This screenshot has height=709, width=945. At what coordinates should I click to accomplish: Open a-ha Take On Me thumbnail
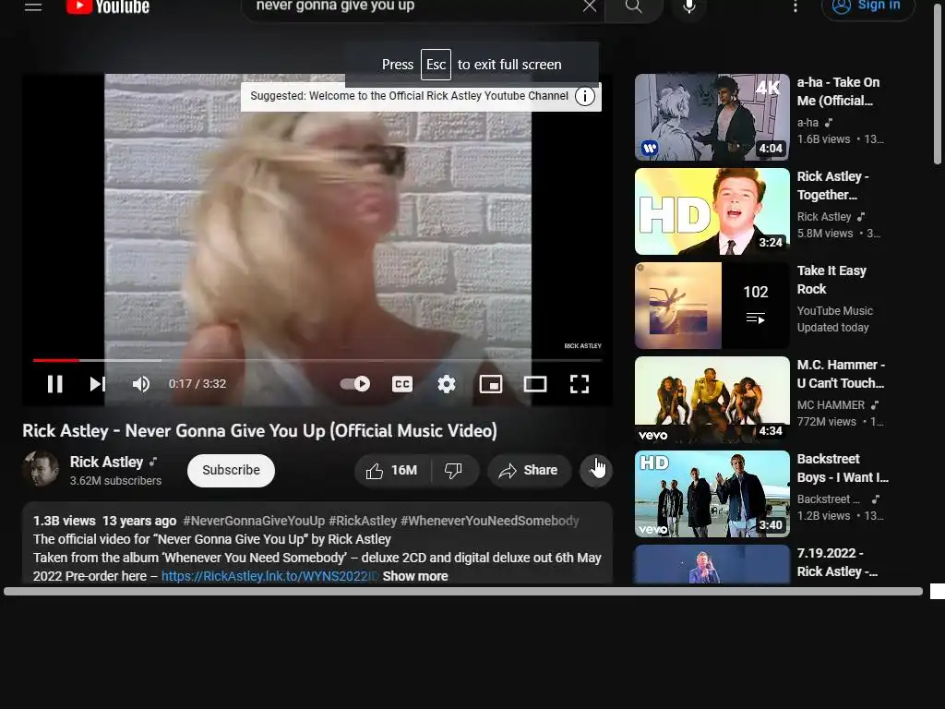pos(712,117)
